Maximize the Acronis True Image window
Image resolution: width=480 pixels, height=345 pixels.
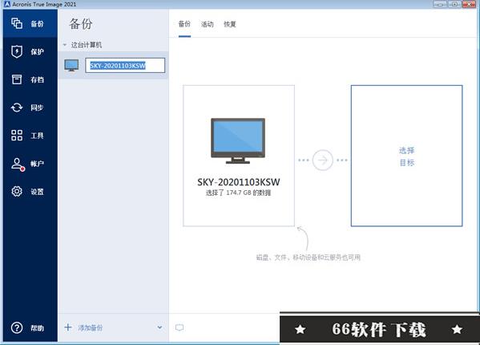click(454, 4)
